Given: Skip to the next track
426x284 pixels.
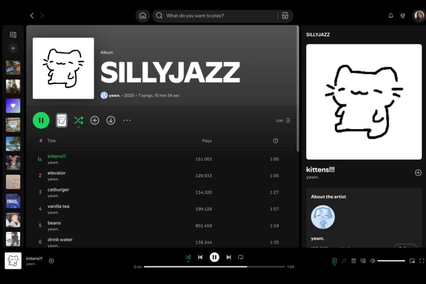Looking at the screenshot, I should point(229,257).
